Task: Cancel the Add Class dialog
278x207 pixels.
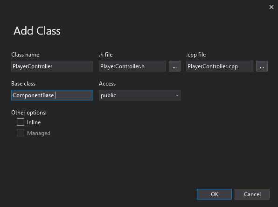Action: click(x=252, y=194)
